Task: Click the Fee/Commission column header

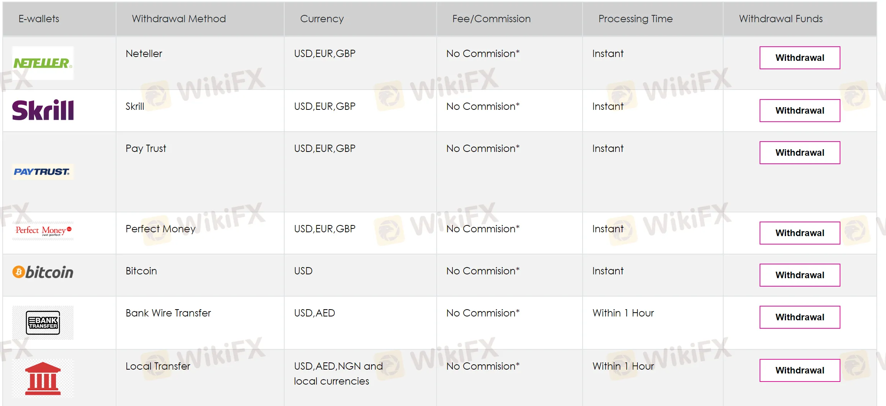Action: pos(491,19)
